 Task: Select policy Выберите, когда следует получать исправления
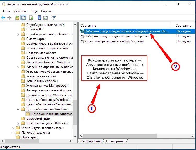[117, 36]
